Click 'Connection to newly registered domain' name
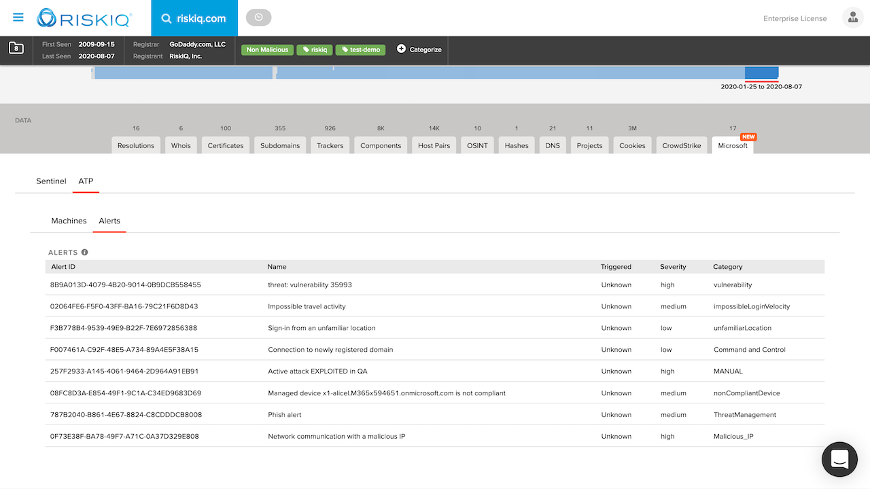Screen dimensions: 870x489 pos(330,350)
